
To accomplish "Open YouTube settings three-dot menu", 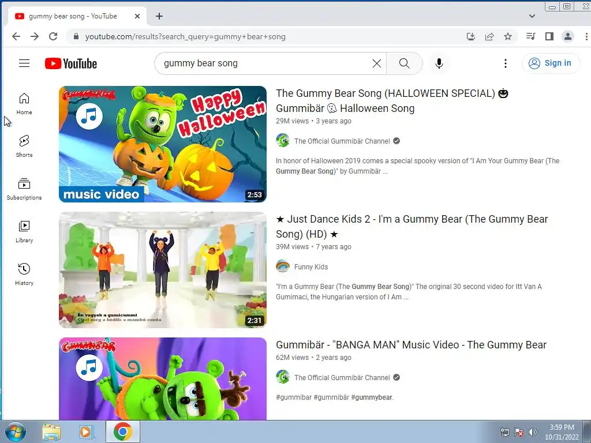I will (506, 63).
